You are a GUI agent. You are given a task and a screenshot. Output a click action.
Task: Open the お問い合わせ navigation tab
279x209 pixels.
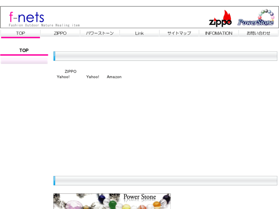point(258,33)
